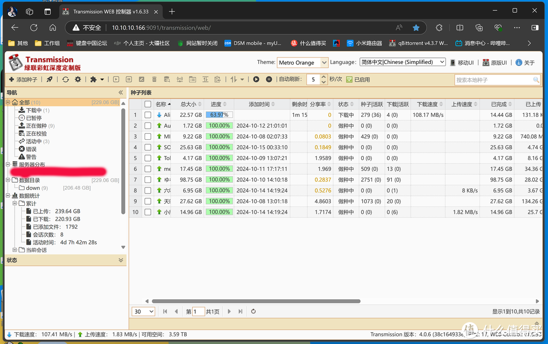Open the Language dropdown
Viewport: 548px width, 344px height.
pos(402,62)
